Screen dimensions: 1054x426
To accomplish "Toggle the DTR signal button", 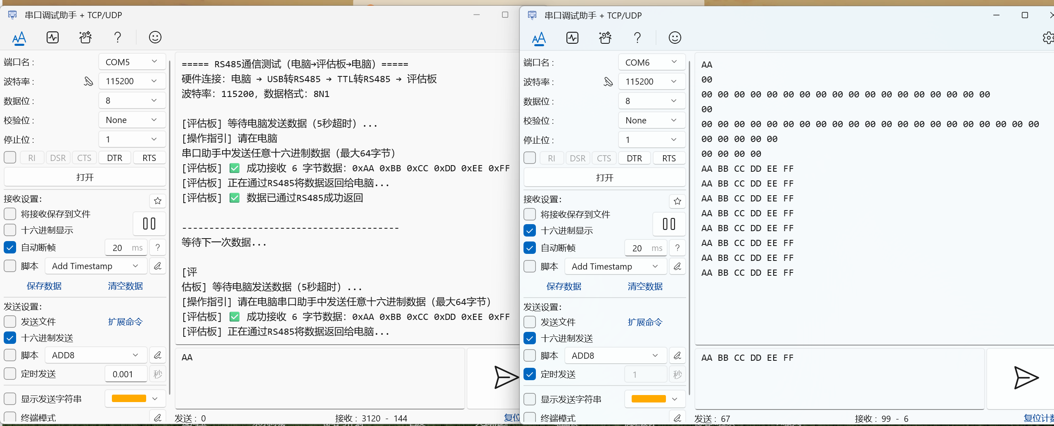I will [x=114, y=157].
